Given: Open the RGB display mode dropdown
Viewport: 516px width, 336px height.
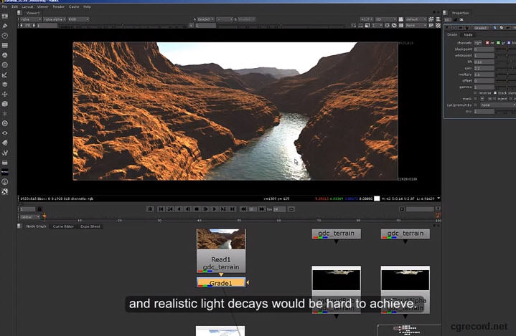Looking at the screenshot, I should [x=78, y=19].
